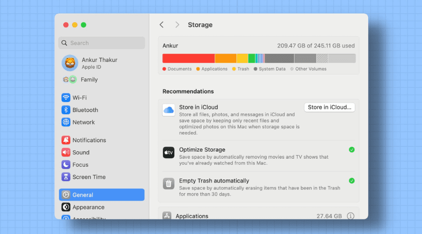Viewport: 422px width, 234px height.
Task: Click the Applications legend label
Action: [x=214, y=69]
